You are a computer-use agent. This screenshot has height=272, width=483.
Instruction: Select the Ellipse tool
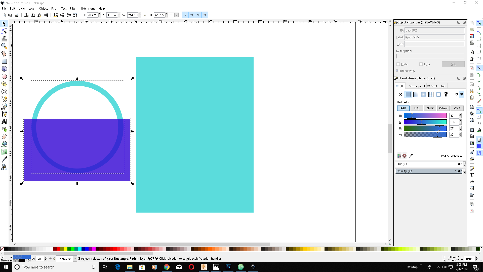[x=4, y=76]
